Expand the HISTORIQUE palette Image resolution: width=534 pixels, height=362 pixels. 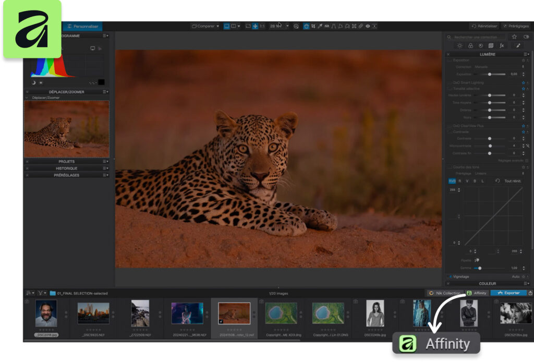coord(66,168)
